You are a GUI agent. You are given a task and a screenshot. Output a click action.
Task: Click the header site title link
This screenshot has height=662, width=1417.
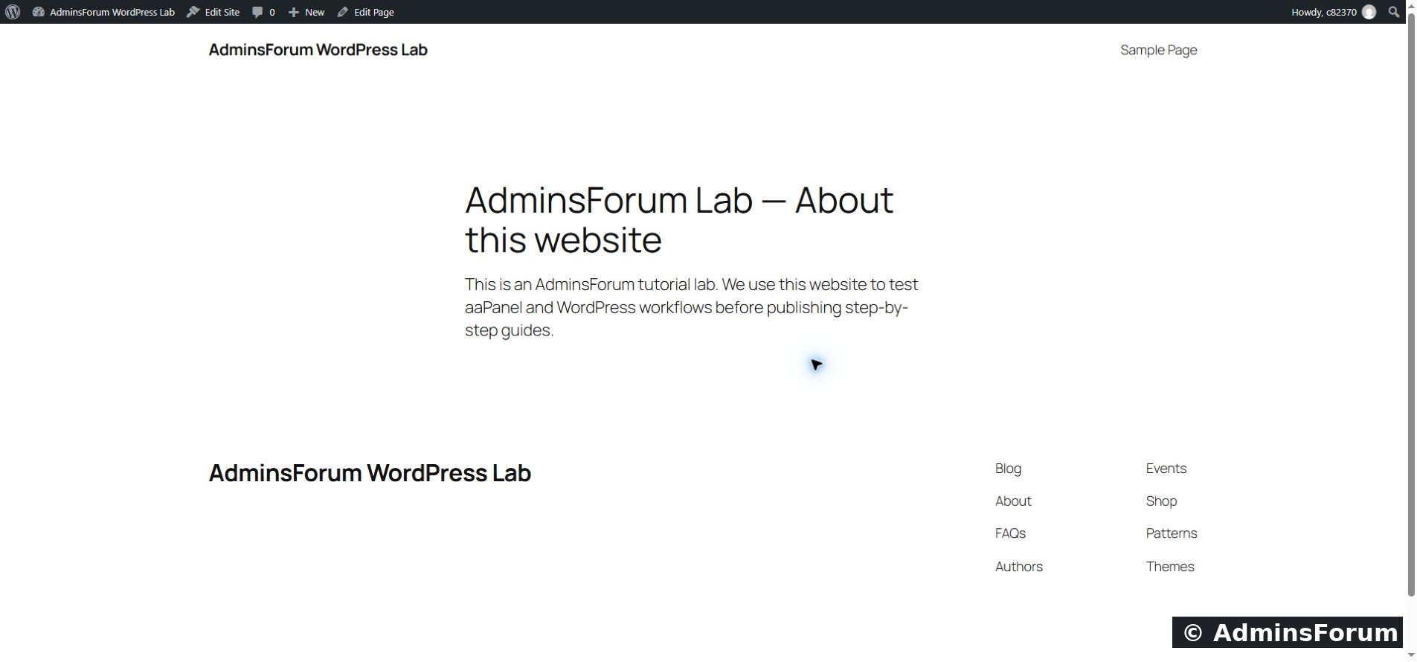tap(318, 50)
